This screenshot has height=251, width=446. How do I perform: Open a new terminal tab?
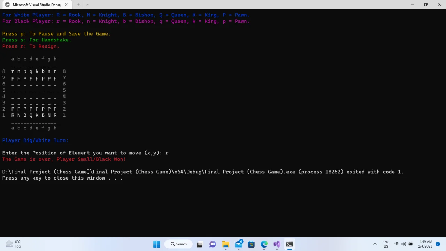[78, 5]
